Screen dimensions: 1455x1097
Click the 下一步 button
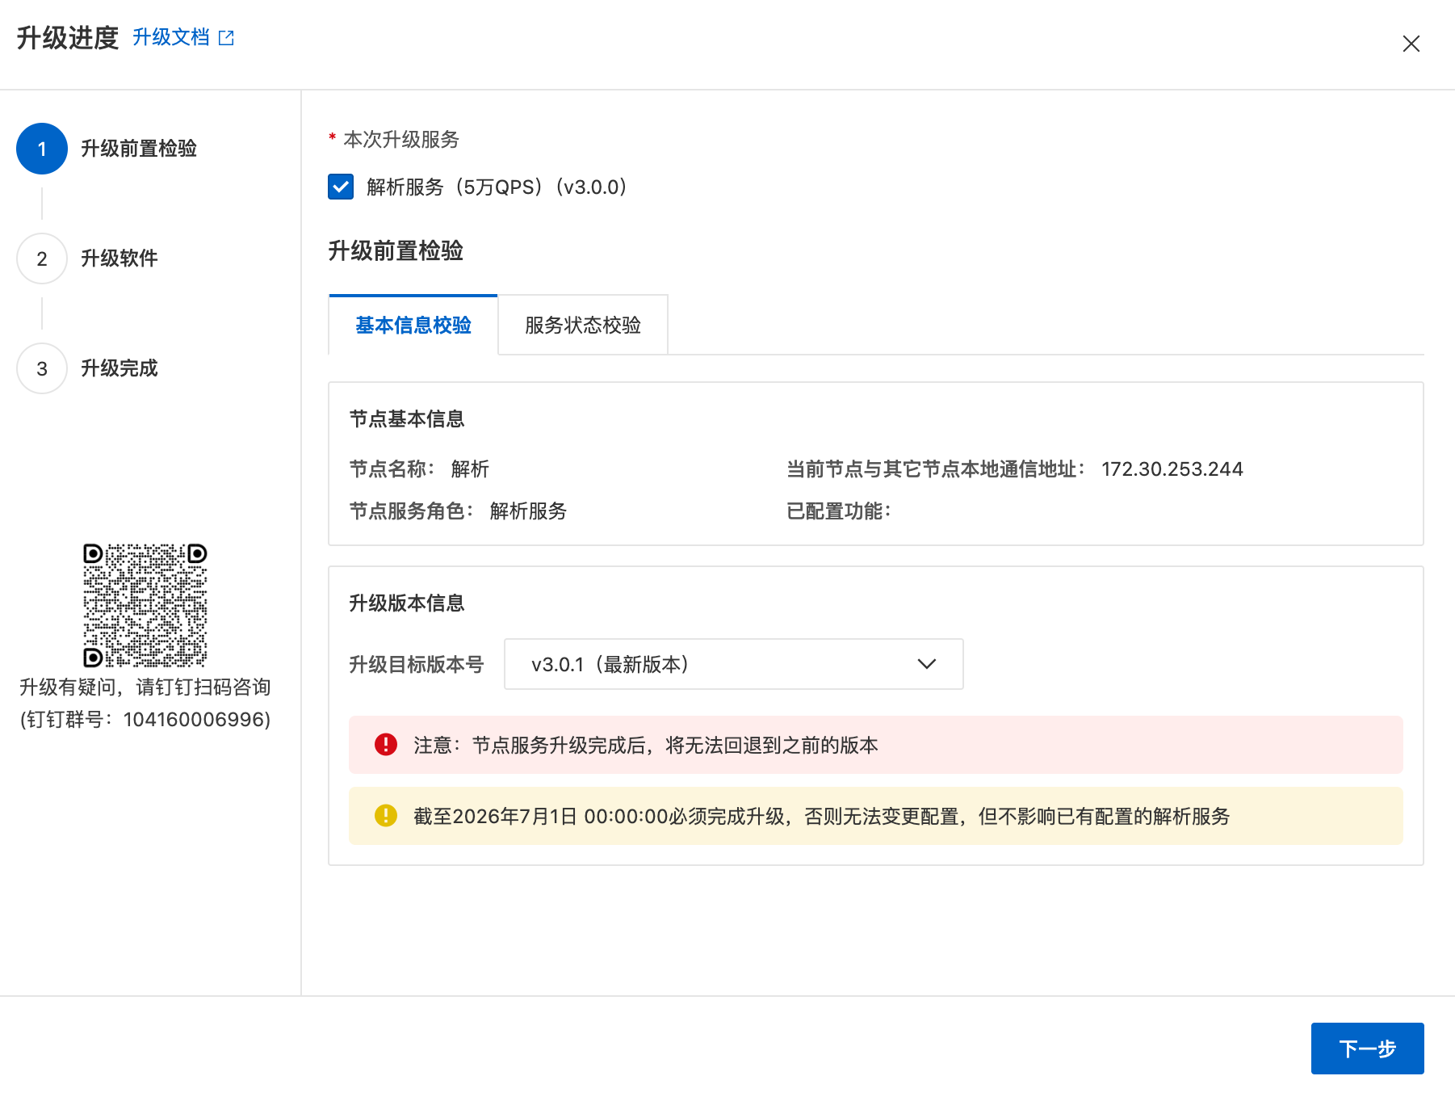(x=1367, y=1049)
